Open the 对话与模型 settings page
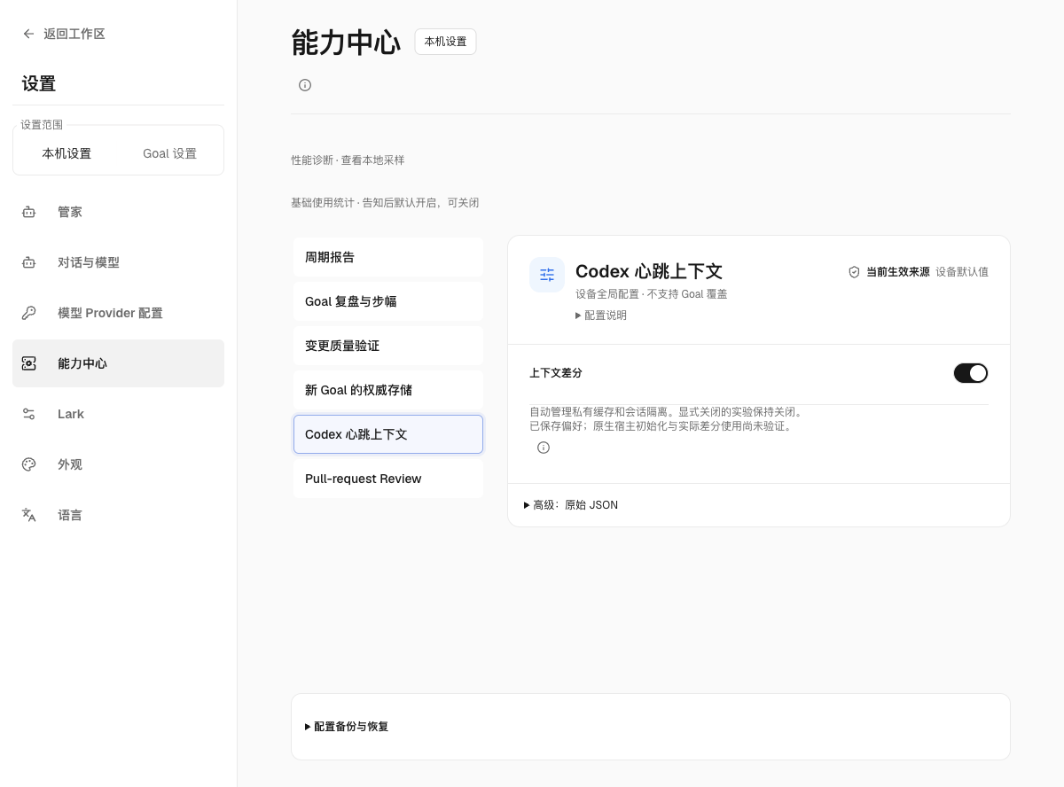The image size is (1064, 787). click(x=118, y=262)
